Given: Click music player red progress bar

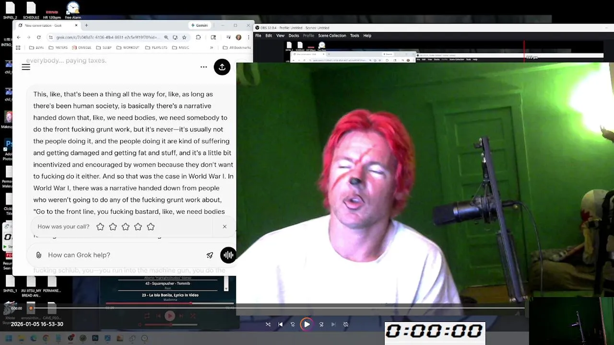Looking at the screenshot, I should tap(169, 304).
